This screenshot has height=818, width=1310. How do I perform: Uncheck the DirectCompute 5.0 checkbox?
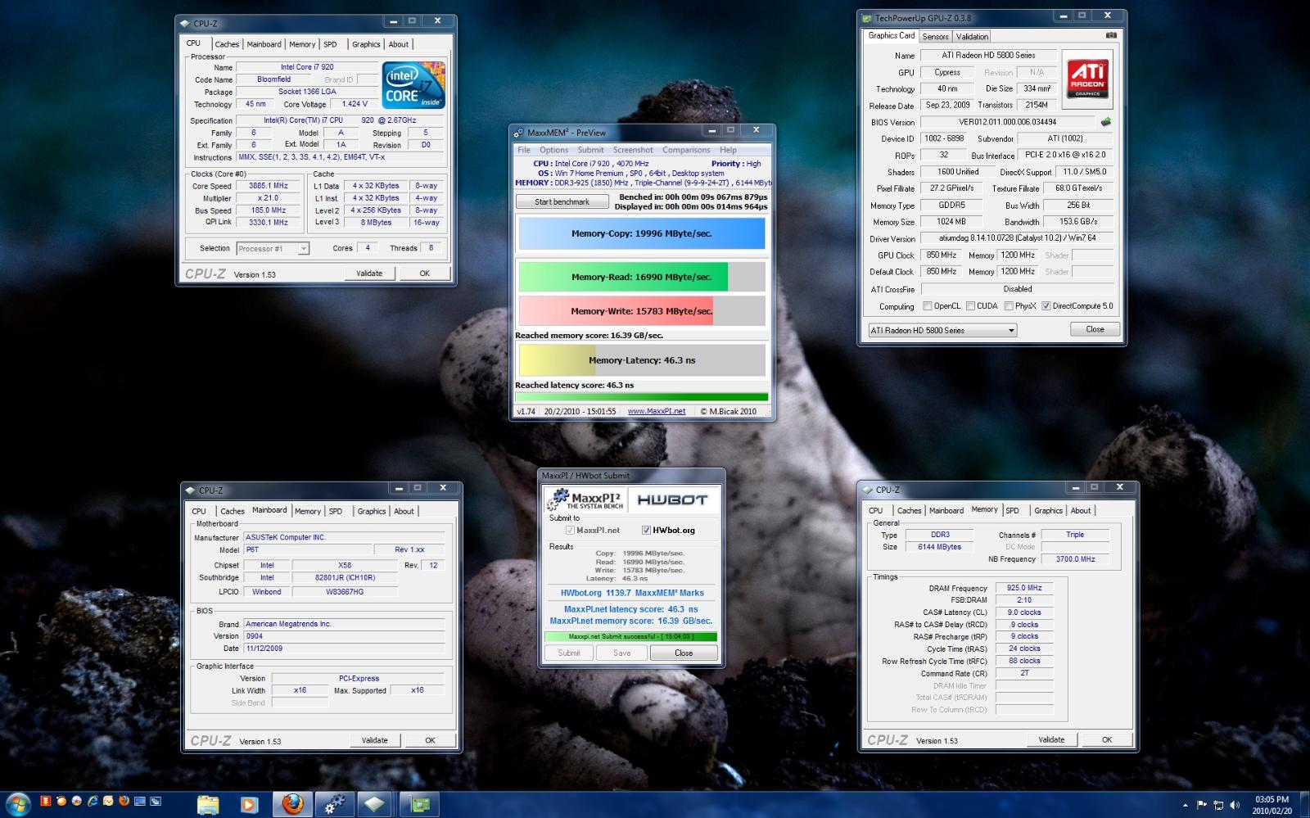click(x=1046, y=306)
